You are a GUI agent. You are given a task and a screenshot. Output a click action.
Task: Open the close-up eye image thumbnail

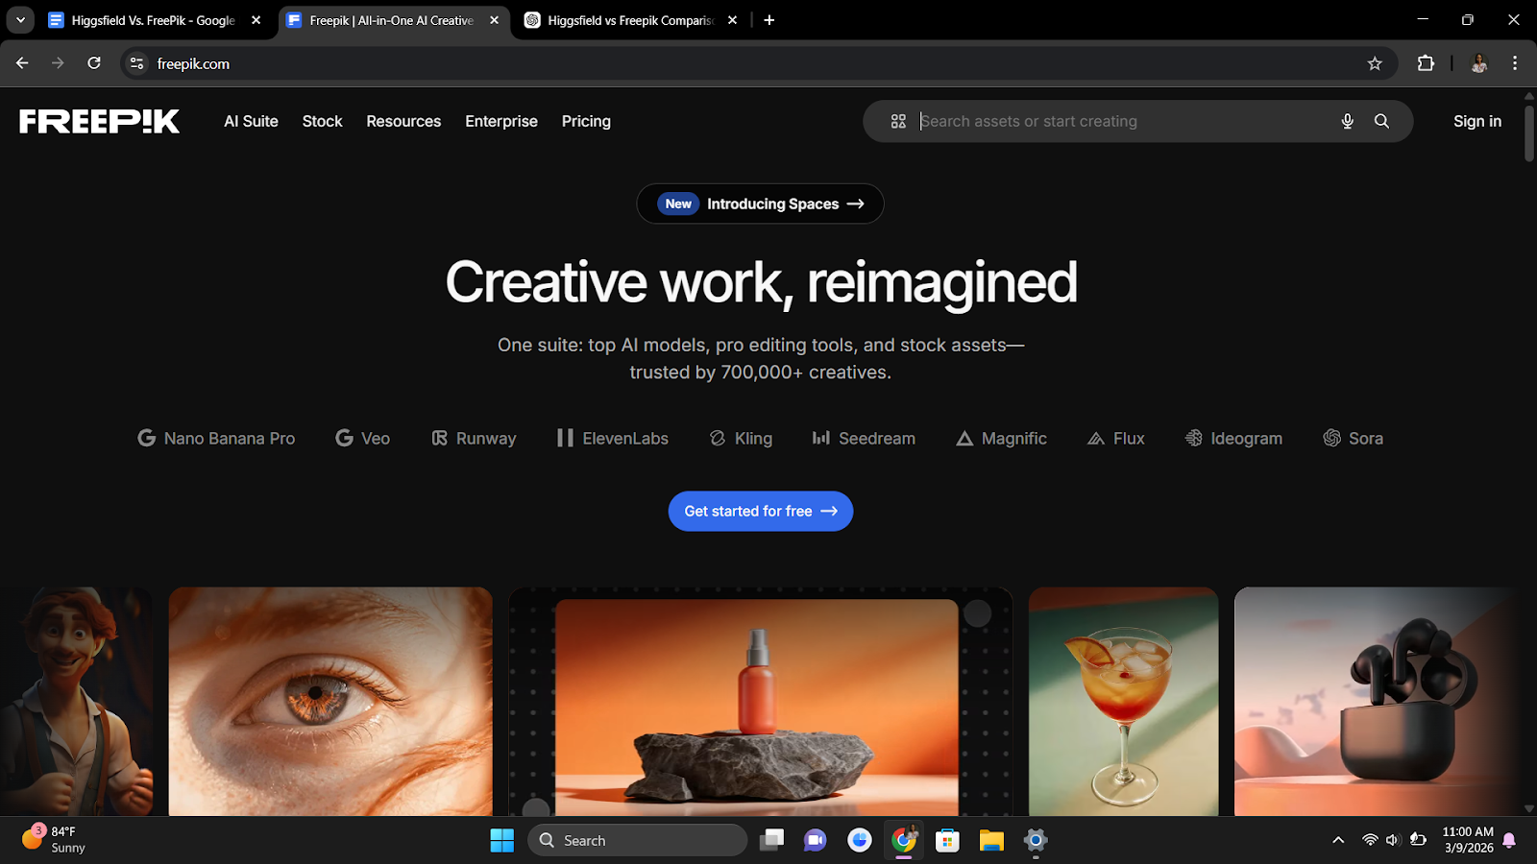pyautogui.click(x=330, y=702)
